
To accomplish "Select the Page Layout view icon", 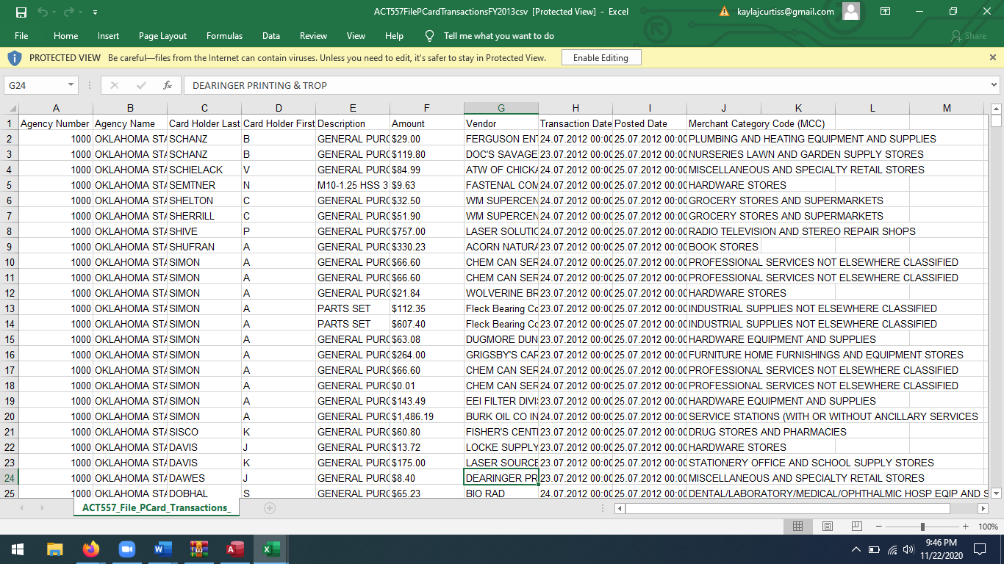I will click(826, 526).
